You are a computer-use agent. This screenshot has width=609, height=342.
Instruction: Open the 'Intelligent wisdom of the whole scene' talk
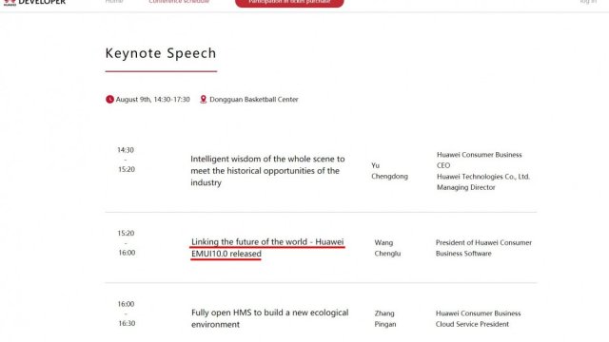[x=267, y=171]
